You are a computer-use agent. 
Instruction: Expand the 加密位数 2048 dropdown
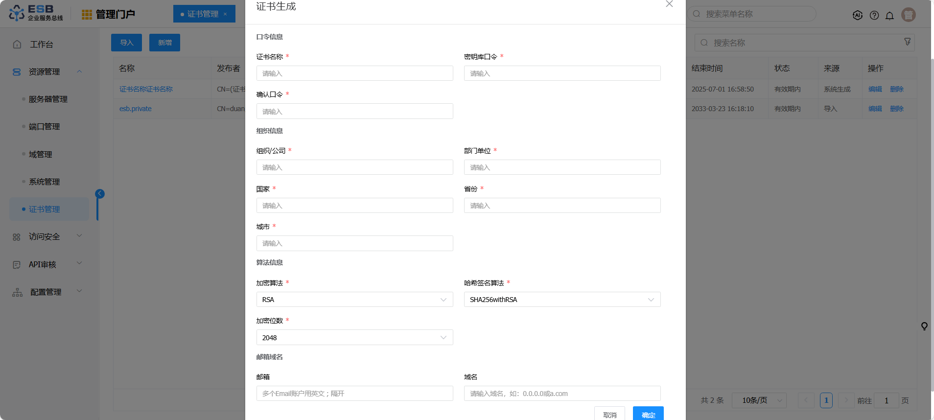click(354, 337)
